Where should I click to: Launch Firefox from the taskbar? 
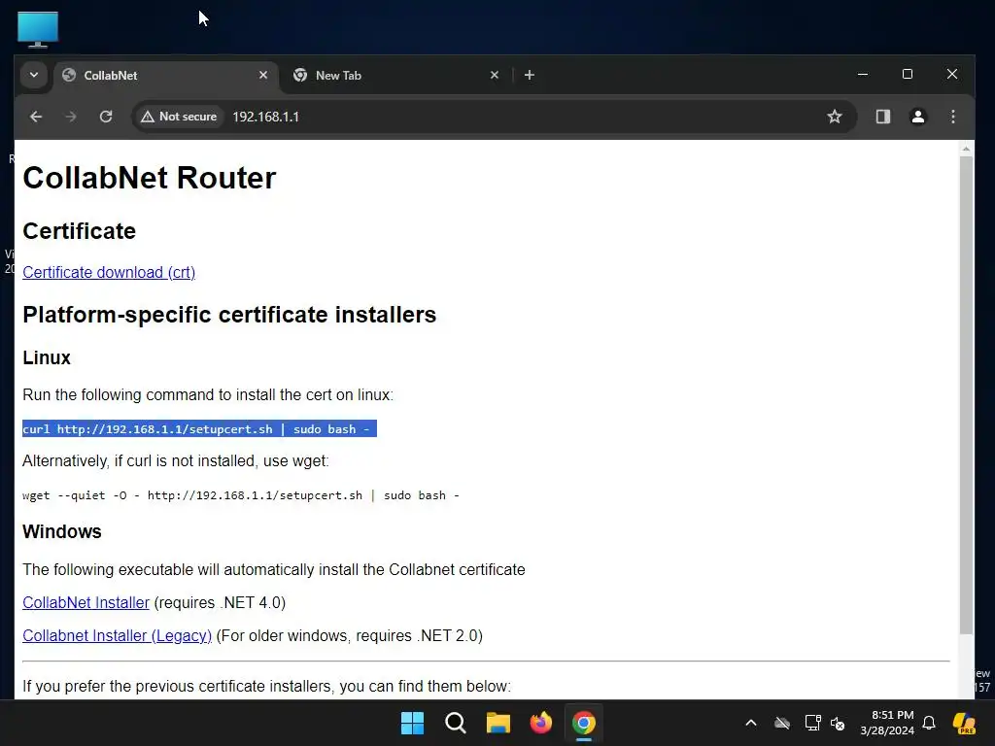click(x=540, y=723)
